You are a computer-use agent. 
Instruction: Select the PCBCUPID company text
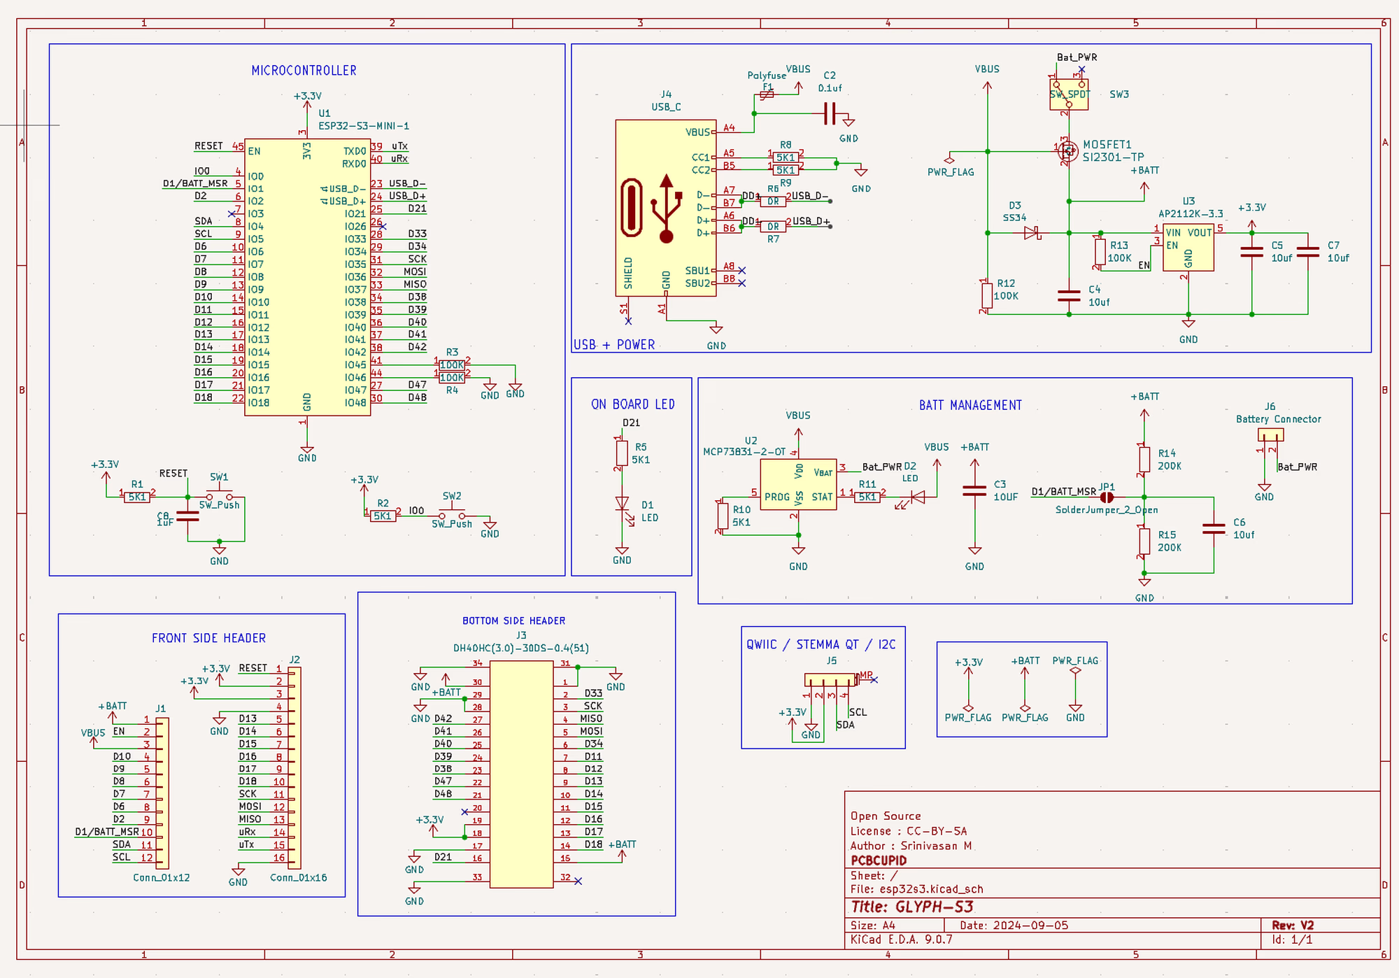pos(879,860)
